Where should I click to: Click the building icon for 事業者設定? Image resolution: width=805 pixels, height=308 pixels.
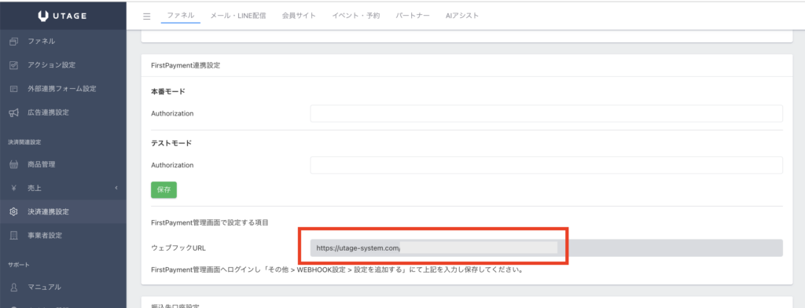tap(14, 236)
